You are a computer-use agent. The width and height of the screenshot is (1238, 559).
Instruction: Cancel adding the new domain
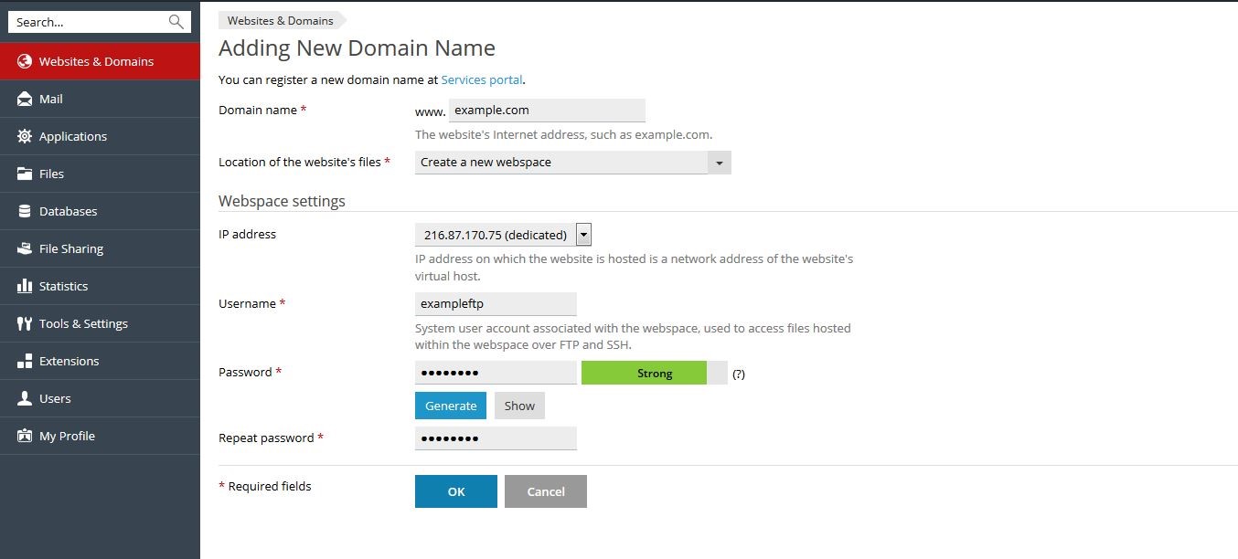click(x=546, y=491)
